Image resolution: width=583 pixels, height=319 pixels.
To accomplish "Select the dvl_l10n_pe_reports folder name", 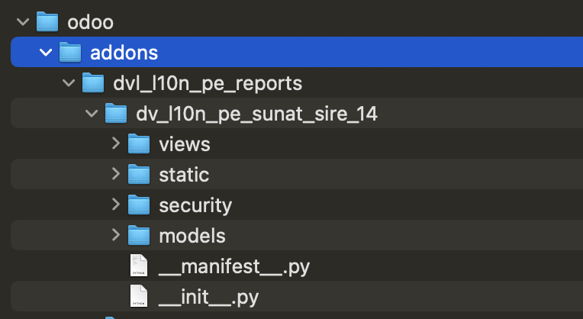I will pos(208,83).
